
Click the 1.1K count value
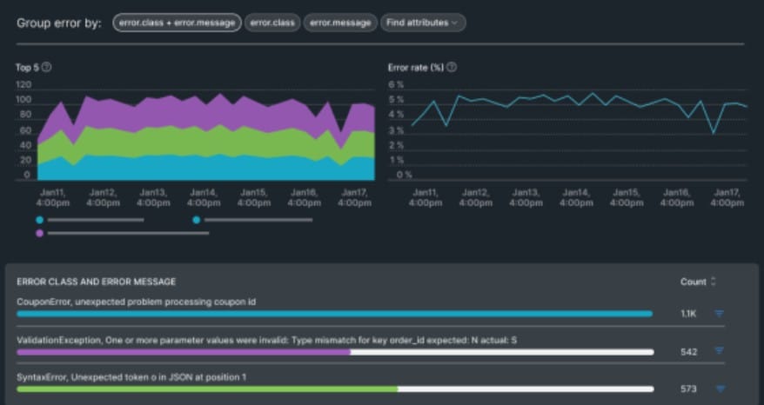pyautogui.click(x=688, y=314)
